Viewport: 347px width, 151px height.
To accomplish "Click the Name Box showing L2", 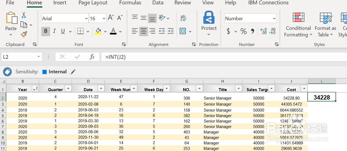I will click(x=20, y=57).
